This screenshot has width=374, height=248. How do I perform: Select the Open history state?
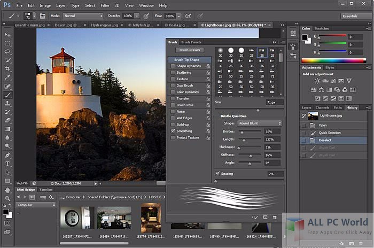tap(333, 125)
